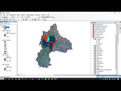121x91 pixels.
Task: Click the New map document icon
Action: [x=1, y=17]
